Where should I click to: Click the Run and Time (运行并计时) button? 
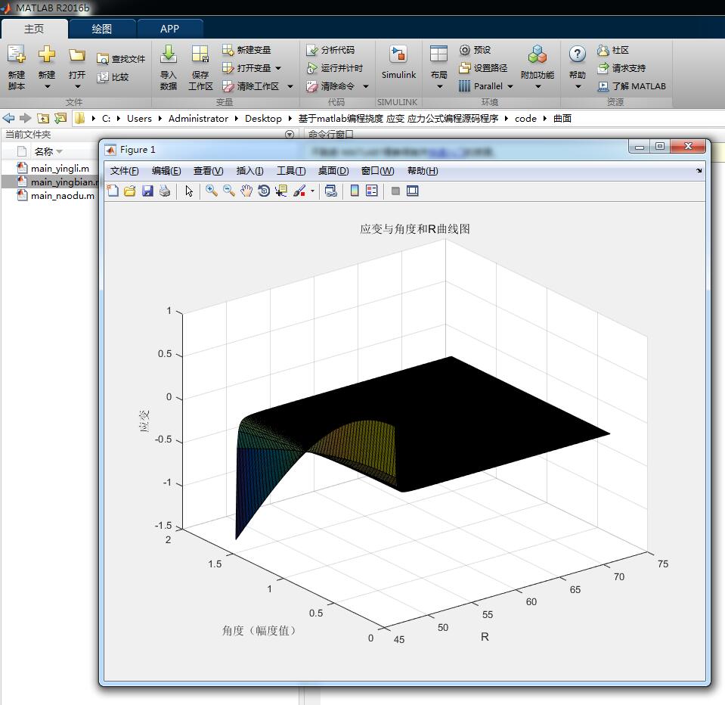(335, 68)
